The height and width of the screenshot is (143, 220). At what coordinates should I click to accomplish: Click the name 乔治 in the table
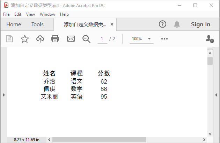tap(49, 81)
